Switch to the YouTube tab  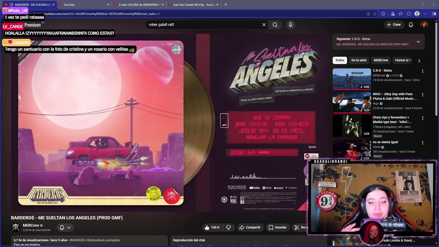[84, 4]
